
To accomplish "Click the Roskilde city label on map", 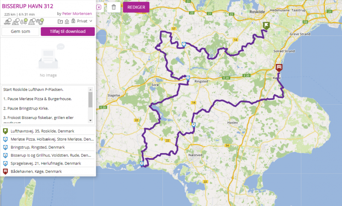I will [257, 12].
